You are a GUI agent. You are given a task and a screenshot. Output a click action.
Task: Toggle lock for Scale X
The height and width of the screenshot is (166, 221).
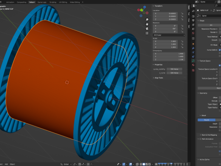[182, 41]
